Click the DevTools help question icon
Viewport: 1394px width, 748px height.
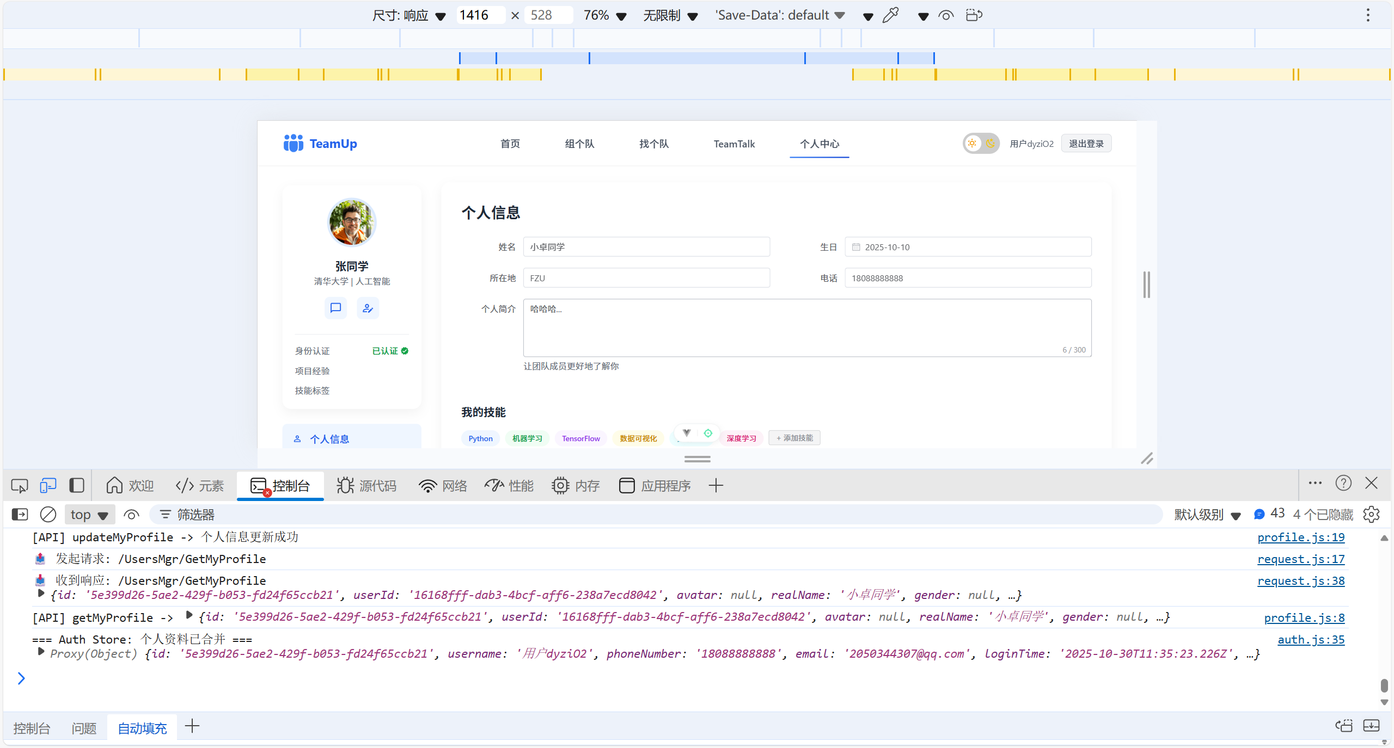1343,484
